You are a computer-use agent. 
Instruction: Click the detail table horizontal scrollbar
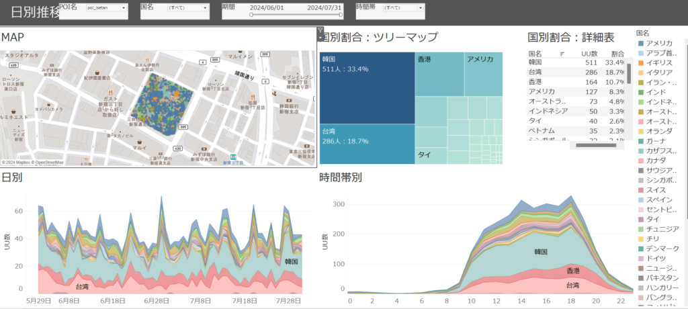click(597, 144)
